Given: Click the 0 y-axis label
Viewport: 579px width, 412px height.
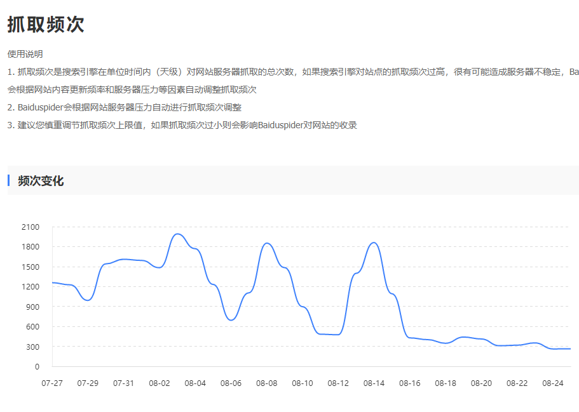Looking at the screenshot, I should [x=37, y=367].
